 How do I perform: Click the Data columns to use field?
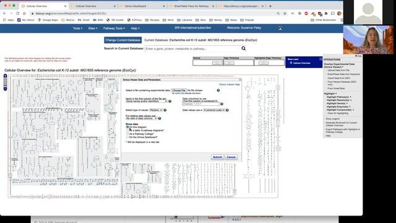point(201,104)
